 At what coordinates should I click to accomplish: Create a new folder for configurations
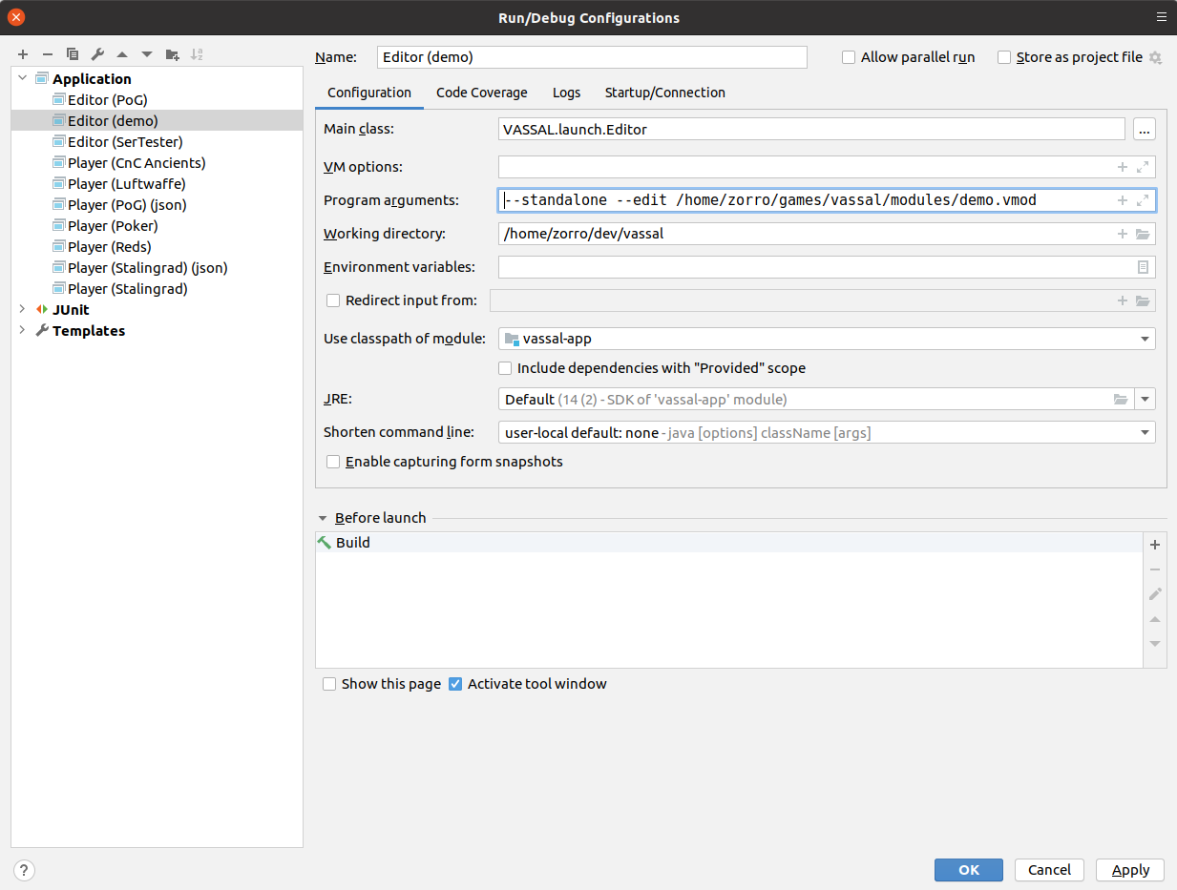[x=172, y=54]
